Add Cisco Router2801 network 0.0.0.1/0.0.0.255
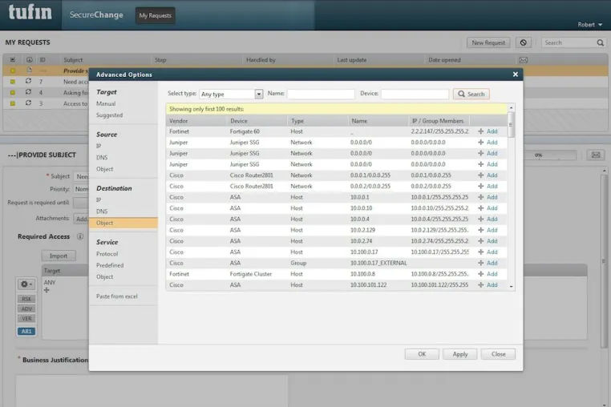The height and width of the screenshot is (407, 611). click(x=488, y=175)
